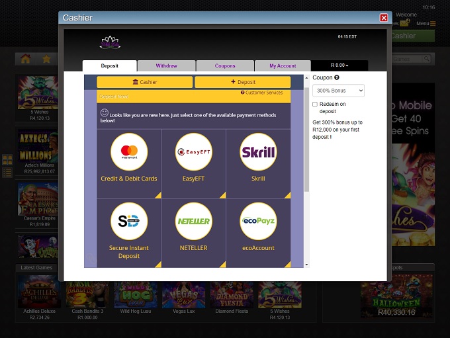Open the Cash Bandits 3 game thumbnail
Viewport: 450px width, 338px height.
pos(87,294)
